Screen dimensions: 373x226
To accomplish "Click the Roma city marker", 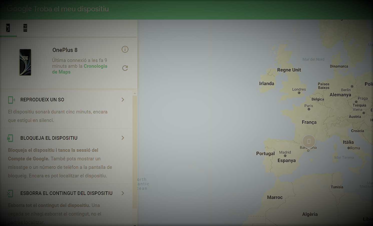I will (x=348, y=148).
